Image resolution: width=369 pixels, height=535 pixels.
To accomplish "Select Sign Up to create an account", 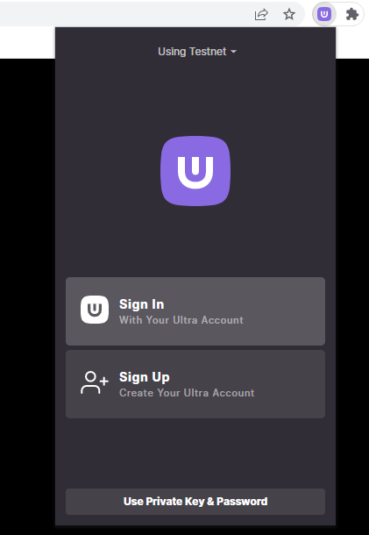I will tap(195, 384).
